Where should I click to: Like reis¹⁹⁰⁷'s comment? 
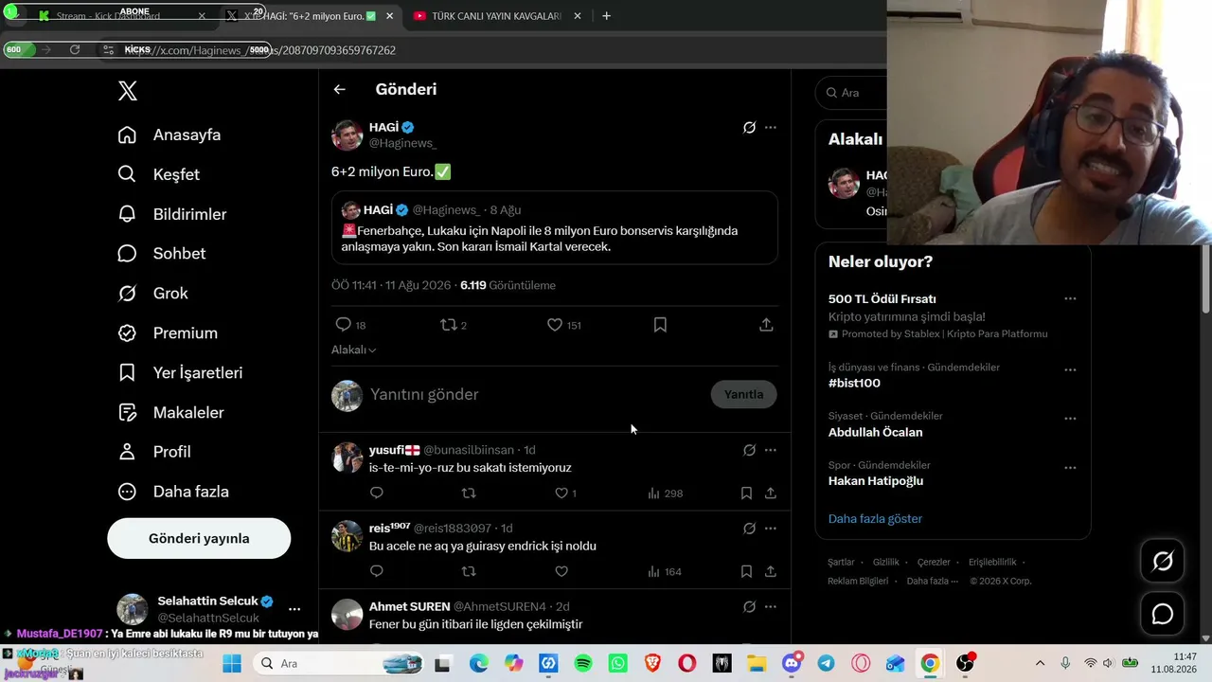point(561,571)
